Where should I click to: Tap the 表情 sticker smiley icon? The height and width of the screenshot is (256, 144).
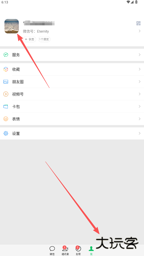point(6,119)
